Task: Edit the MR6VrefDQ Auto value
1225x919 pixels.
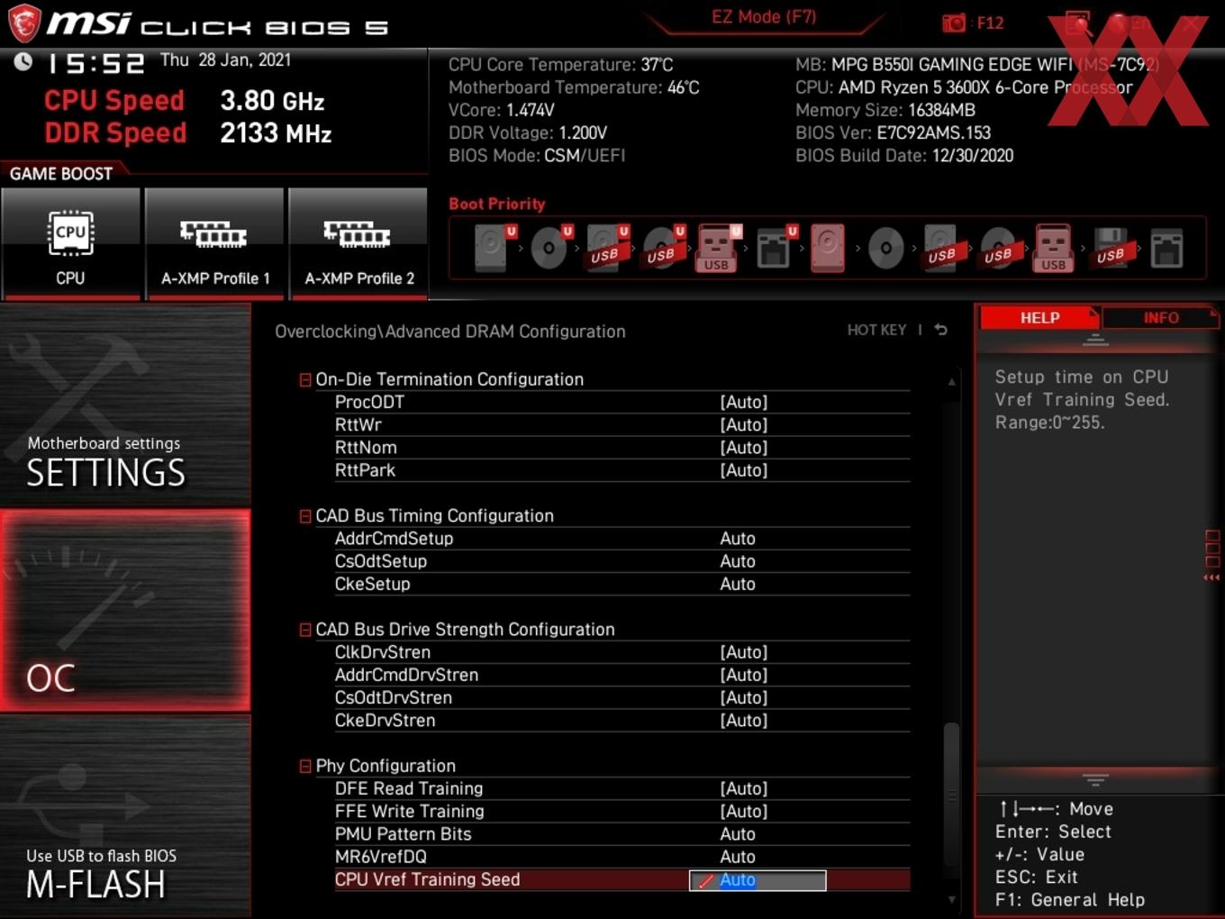Action: tap(738, 856)
